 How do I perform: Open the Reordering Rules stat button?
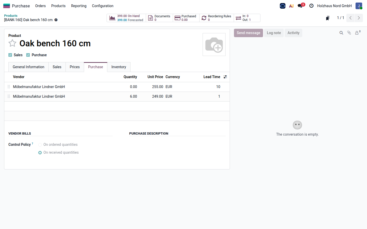coord(217,18)
